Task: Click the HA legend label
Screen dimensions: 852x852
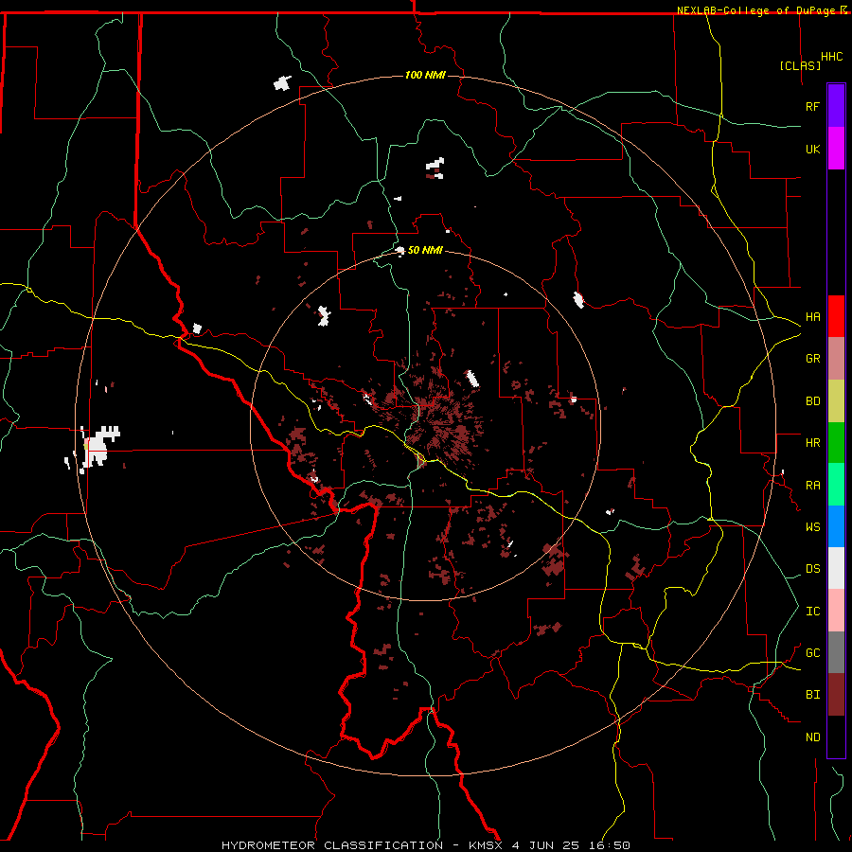Action: click(813, 316)
